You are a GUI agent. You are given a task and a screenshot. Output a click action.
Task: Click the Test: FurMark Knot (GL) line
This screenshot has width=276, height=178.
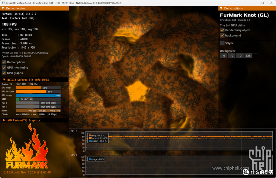pyautogui.click(x=18, y=18)
